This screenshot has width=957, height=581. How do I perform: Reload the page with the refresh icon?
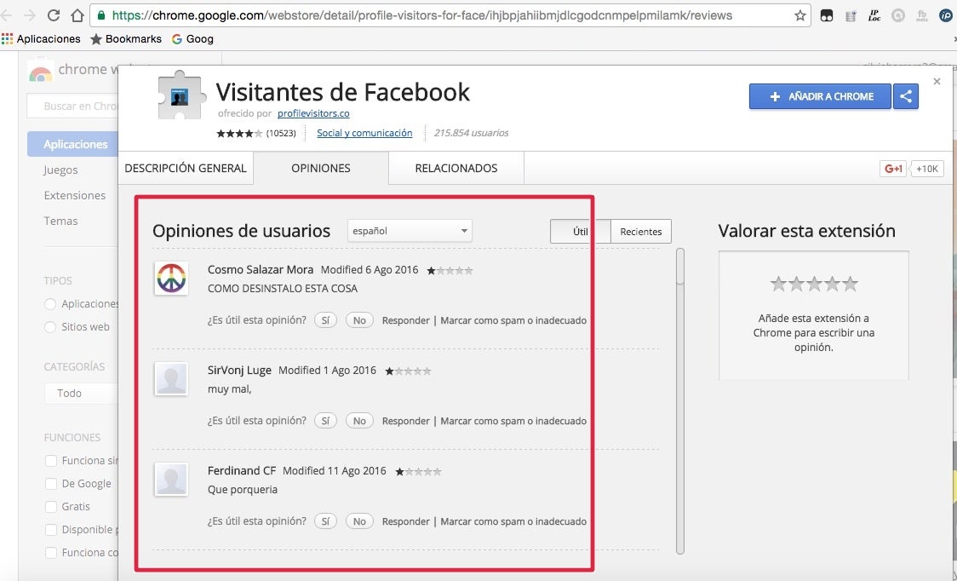point(53,15)
